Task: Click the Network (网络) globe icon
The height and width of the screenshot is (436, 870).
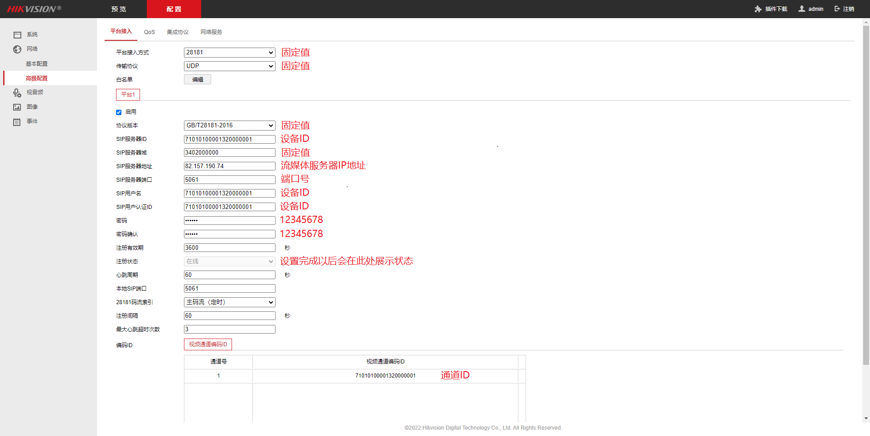Action: pos(17,49)
